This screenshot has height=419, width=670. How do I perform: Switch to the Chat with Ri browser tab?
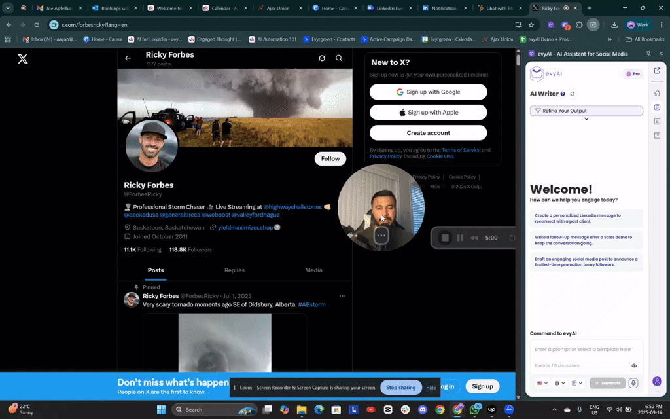(x=499, y=8)
